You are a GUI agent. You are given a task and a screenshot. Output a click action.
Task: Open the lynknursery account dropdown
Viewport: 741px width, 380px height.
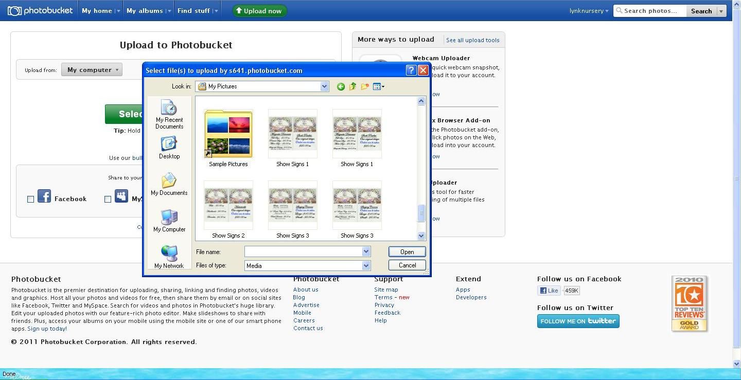point(589,11)
